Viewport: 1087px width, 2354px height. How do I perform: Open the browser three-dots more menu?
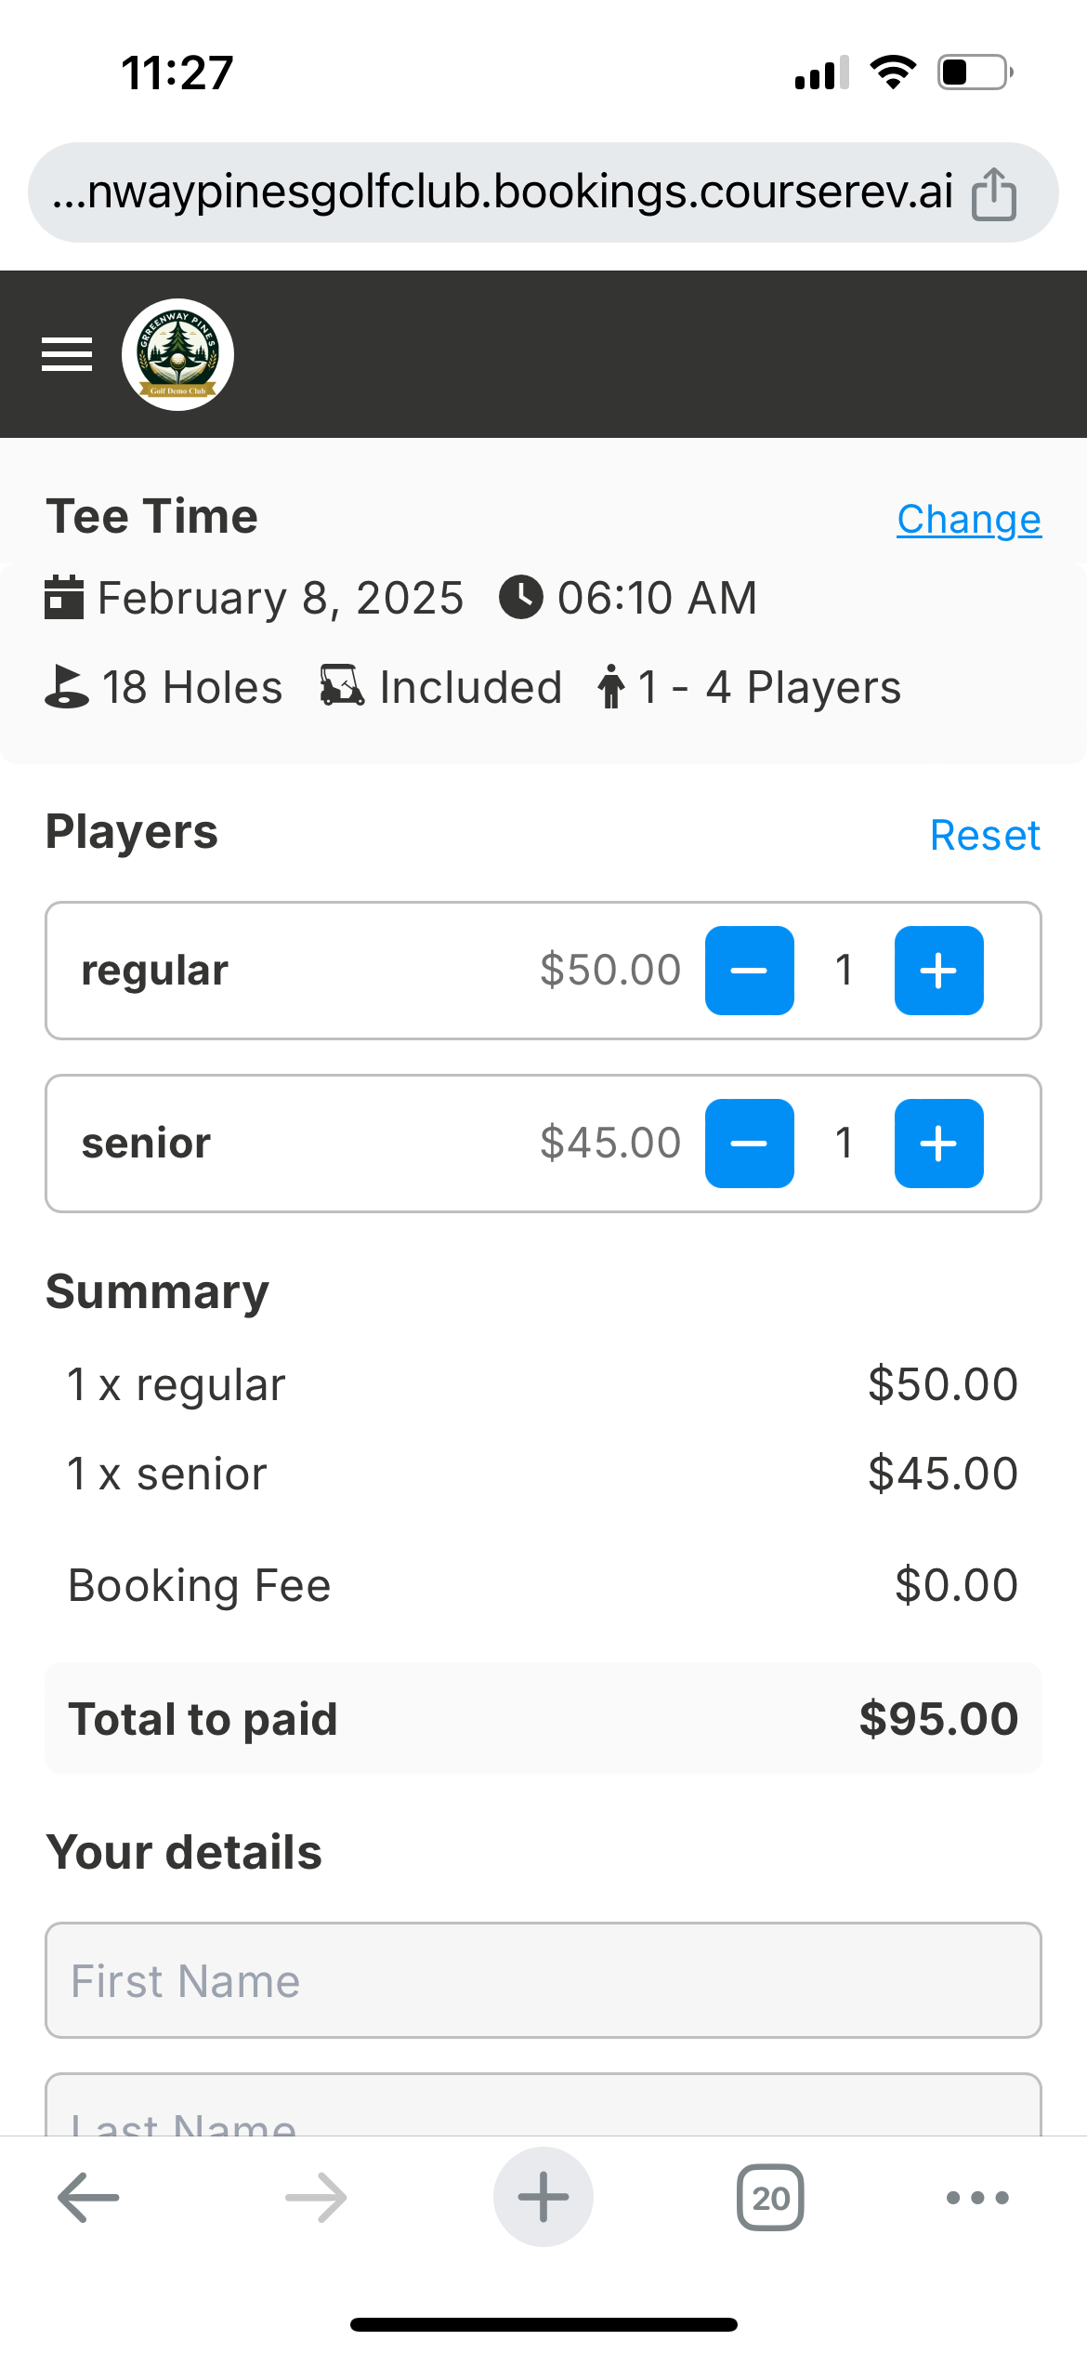pos(976,2198)
